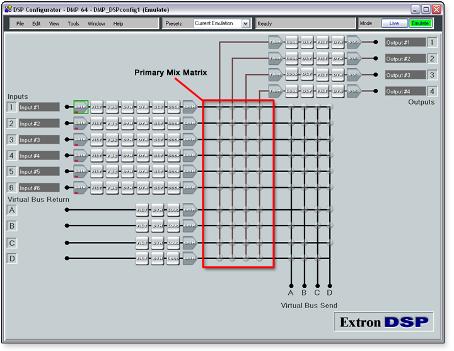Click the Output 3 number button
454x351 pixels.
coord(432,75)
